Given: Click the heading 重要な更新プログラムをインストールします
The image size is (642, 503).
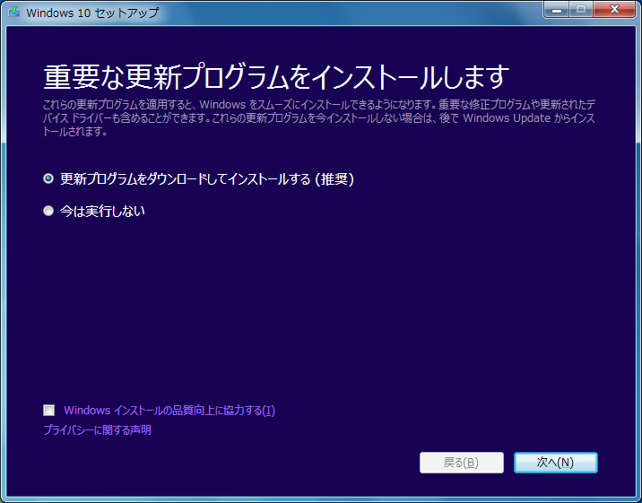Looking at the screenshot, I should tap(276, 77).
